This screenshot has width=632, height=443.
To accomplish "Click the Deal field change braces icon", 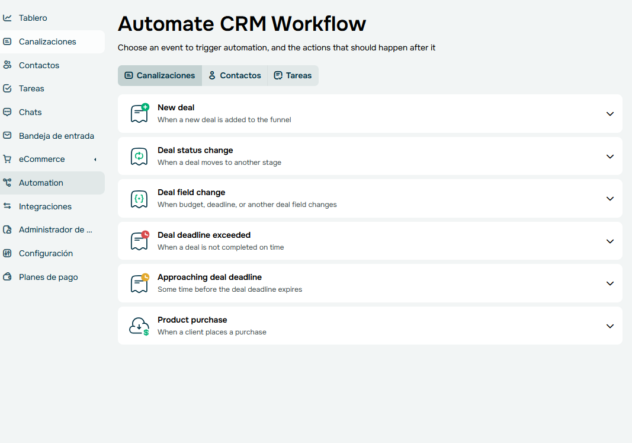I will point(139,199).
